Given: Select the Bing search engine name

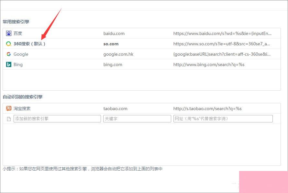Looking at the screenshot, I should tap(18, 64).
